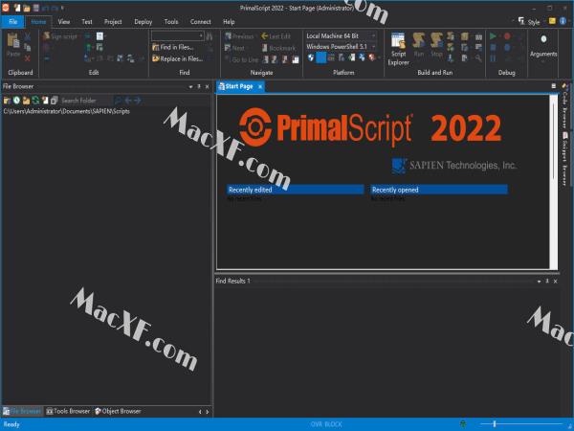The width and height of the screenshot is (574, 431).
Task: Click the Recently edited header
Action: [295, 190]
